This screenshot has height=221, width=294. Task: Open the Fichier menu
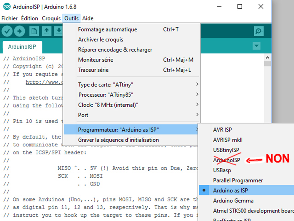tap(9, 18)
